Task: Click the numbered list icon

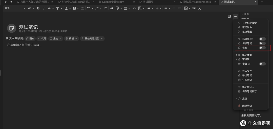Action: click(x=97, y=8)
